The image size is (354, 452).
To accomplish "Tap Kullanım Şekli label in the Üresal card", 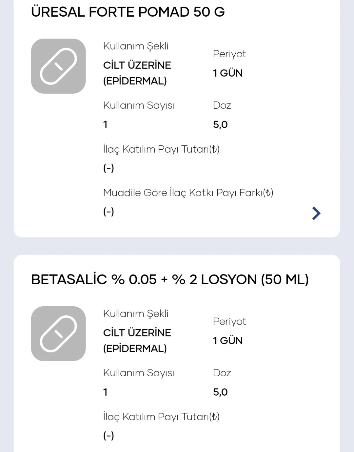I will point(136,46).
